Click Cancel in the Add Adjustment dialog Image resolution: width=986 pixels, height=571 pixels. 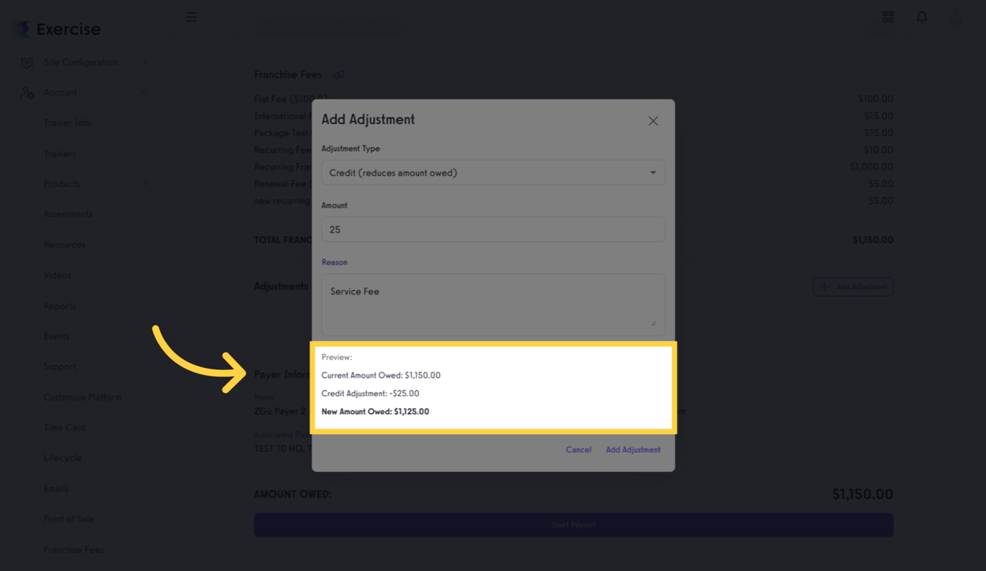578,450
